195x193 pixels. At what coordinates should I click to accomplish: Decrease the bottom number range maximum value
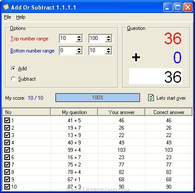(x=108, y=52)
